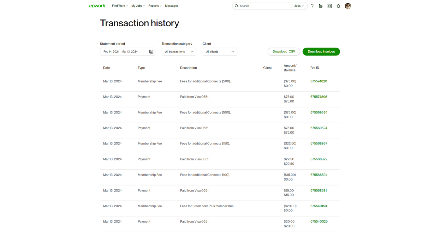Expand the Reports menu
Screen dimensions: 440x247
pos(155,6)
